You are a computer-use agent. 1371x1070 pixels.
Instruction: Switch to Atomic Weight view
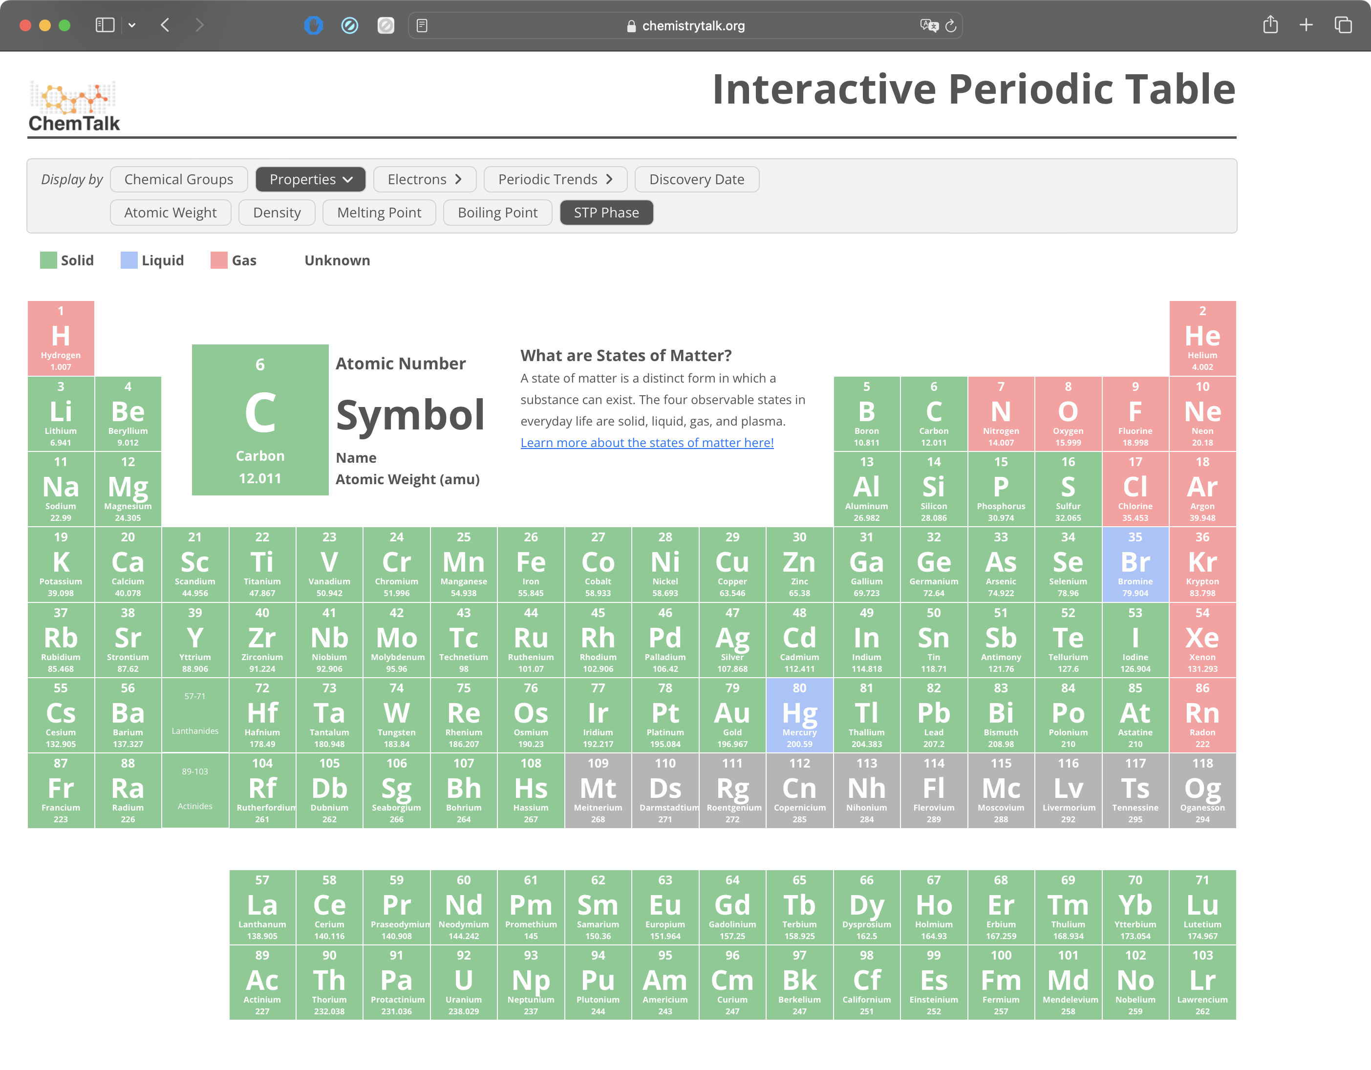point(170,213)
